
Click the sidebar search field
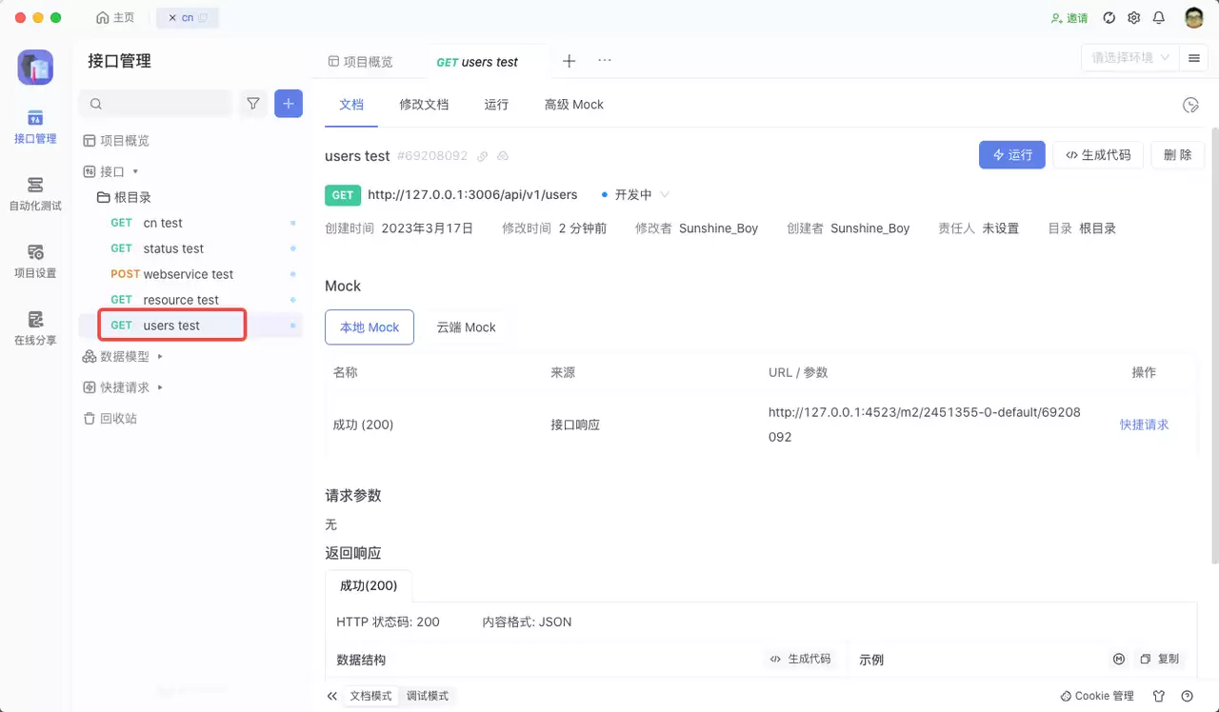click(156, 104)
